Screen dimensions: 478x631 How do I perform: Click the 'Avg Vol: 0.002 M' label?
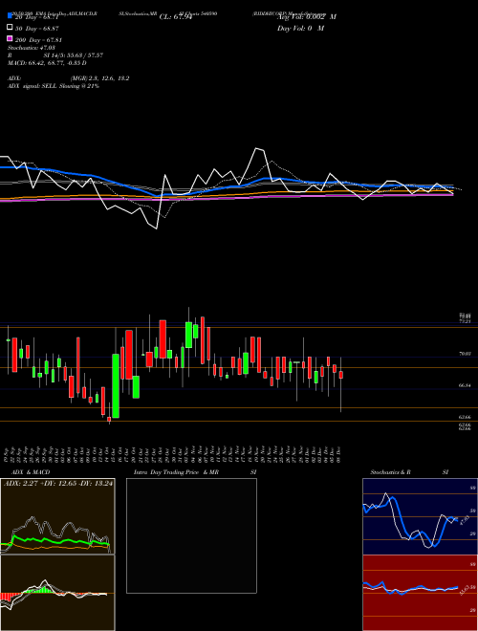click(307, 17)
